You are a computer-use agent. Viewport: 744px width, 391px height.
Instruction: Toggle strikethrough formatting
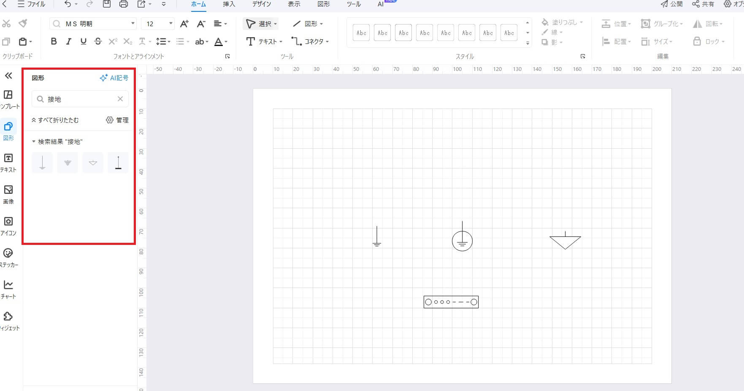tap(98, 41)
